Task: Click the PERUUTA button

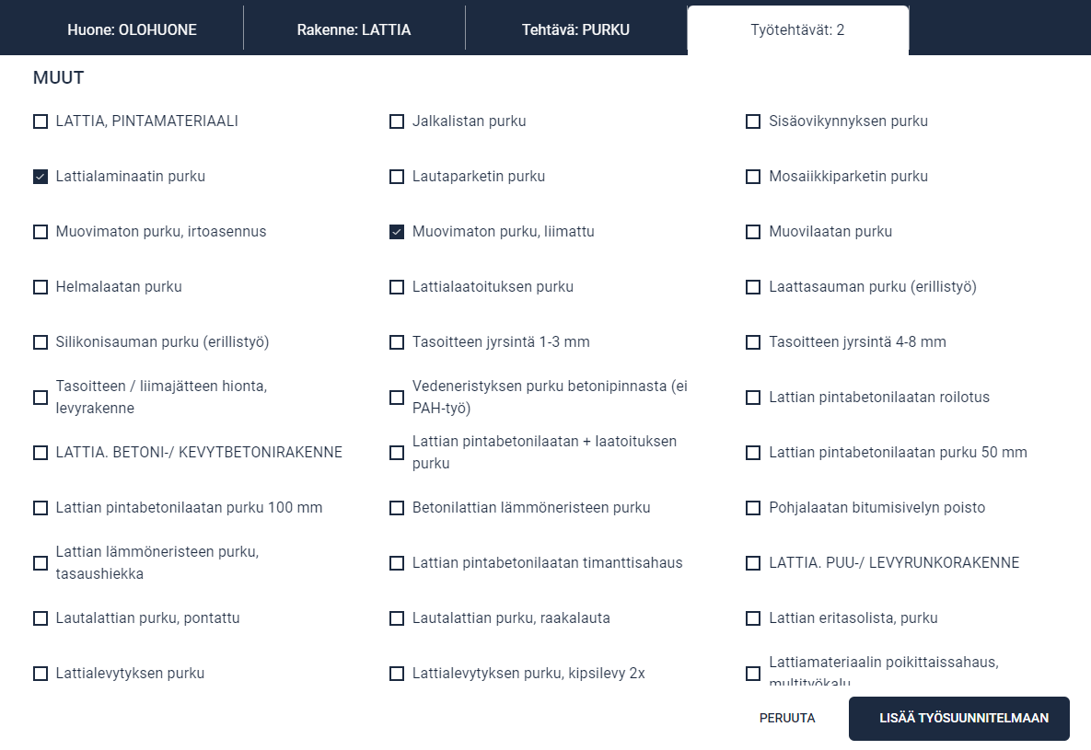Action: (x=787, y=718)
